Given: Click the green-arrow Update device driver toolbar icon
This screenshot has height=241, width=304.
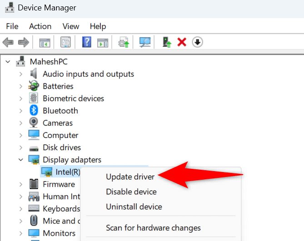Looking at the screenshot, I should (167, 42).
